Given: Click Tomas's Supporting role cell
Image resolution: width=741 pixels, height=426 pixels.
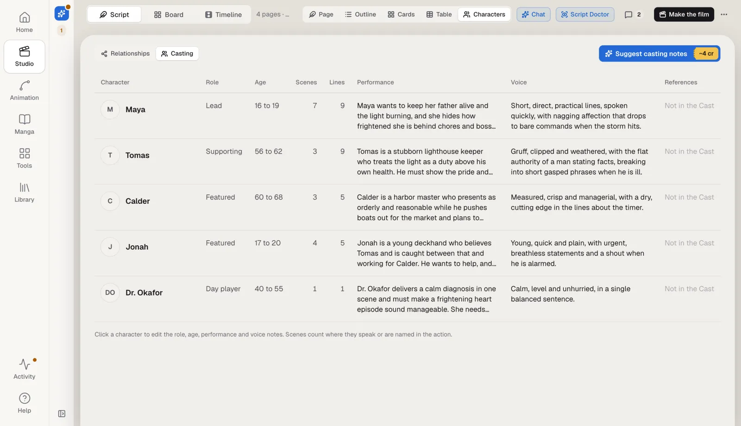Looking at the screenshot, I should 224,151.
